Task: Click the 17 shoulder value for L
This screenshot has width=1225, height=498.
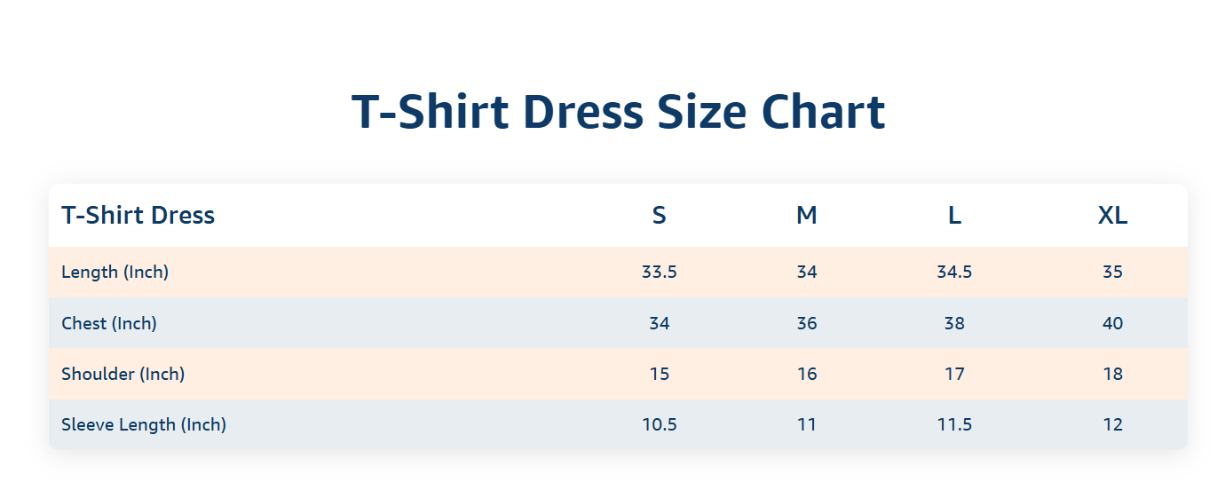Action: coord(954,374)
